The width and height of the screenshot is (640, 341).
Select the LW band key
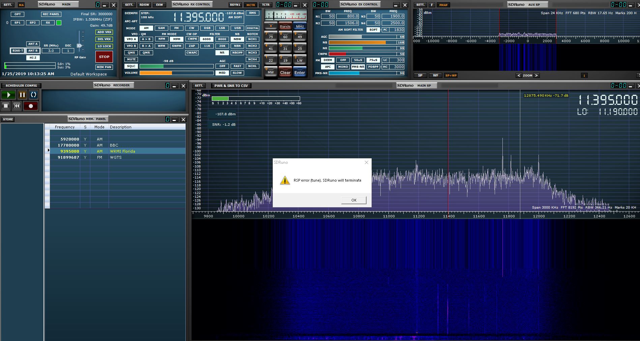click(300, 60)
